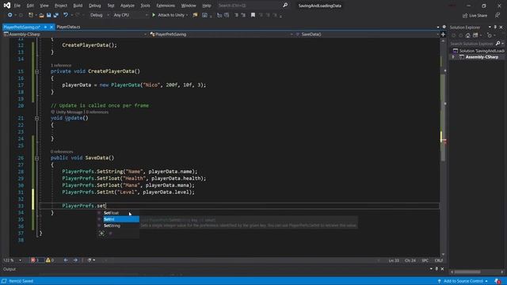Open the Any CPU platform dropdown
507x285 pixels.
pos(130,15)
